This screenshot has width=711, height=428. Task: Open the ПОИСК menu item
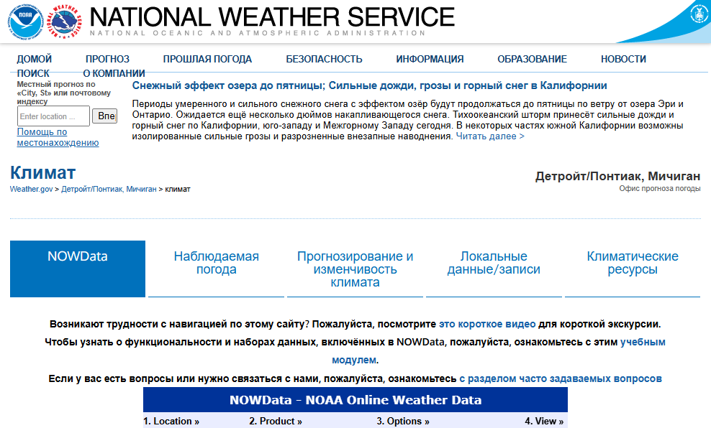(x=33, y=73)
